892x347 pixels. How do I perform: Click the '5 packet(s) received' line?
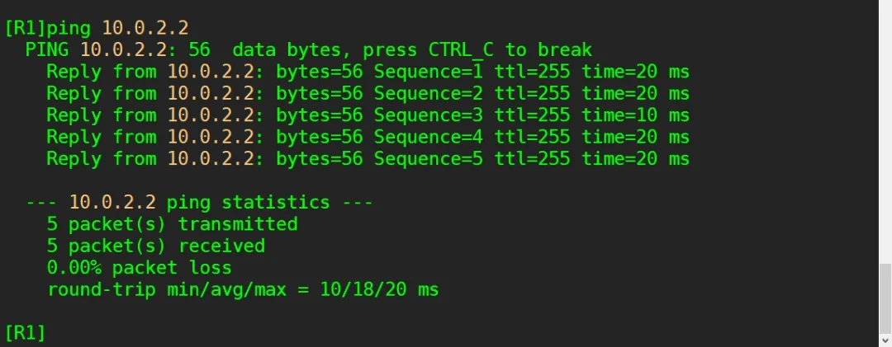(155, 246)
